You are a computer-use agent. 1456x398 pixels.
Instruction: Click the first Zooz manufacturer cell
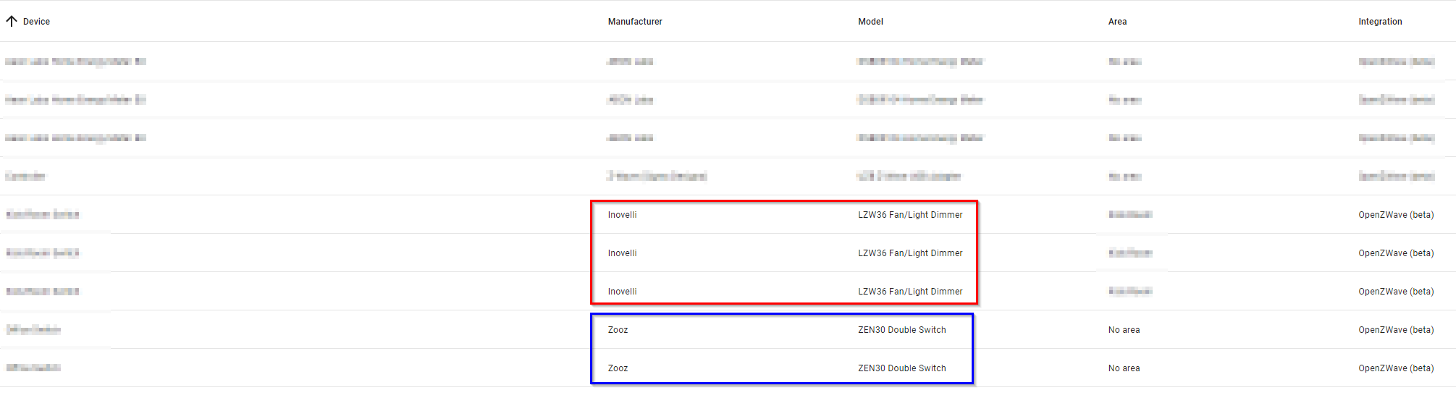[x=618, y=330]
